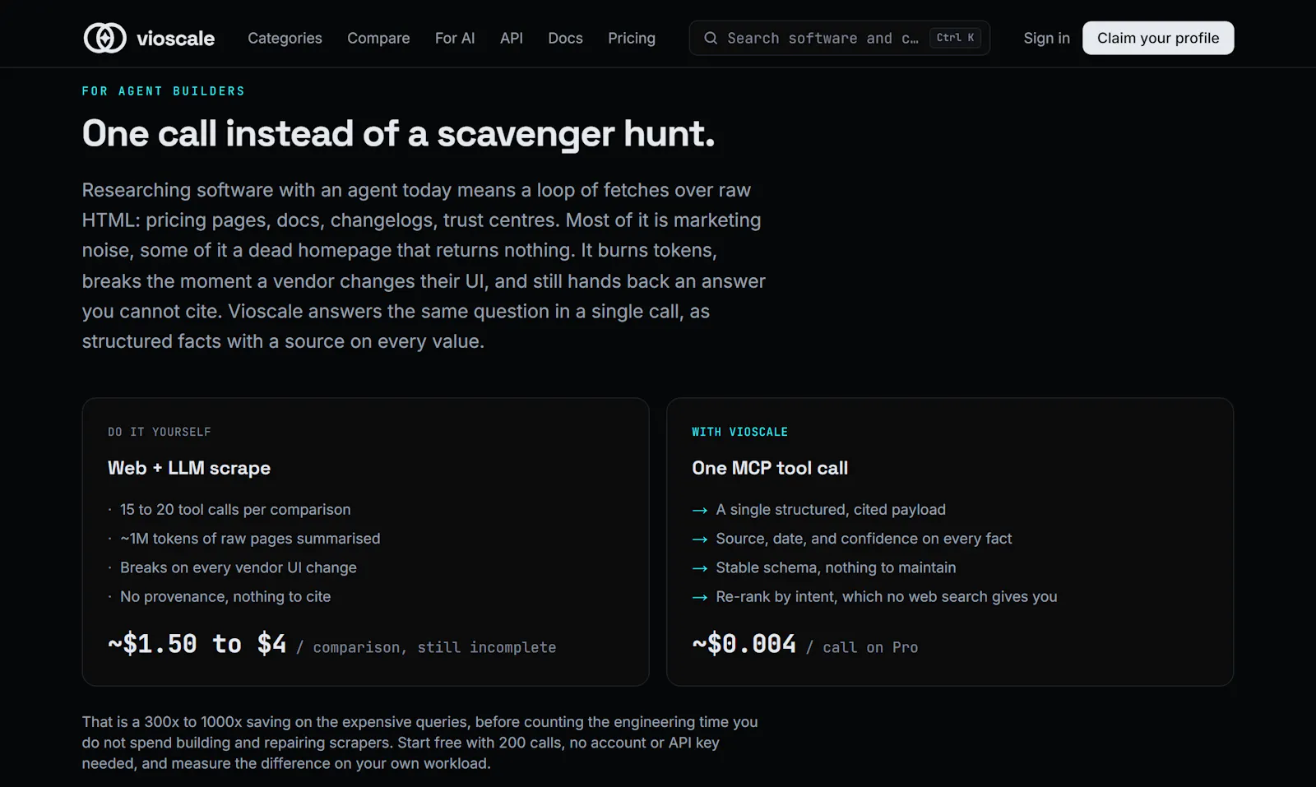Click the Ctrl K shortcut badge
This screenshot has width=1316, height=787.
point(955,38)
